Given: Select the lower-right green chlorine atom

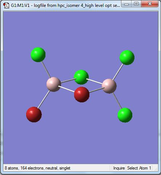Looking at the screenshot, I should (x=125, y=115).
